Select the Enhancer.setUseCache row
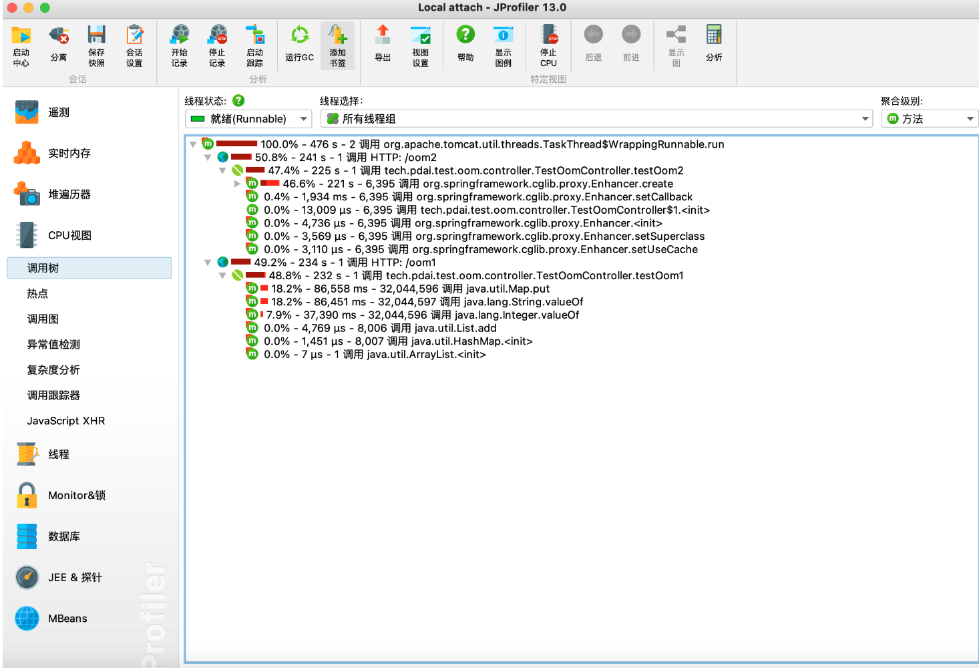The image size is (979, 668). (x=472, y=249)
